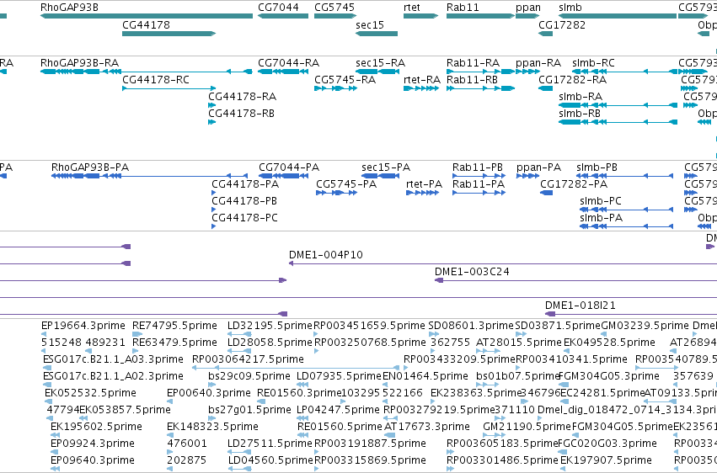
Task: Click the RP003064217.5prime feature
Action: pos(296,368)
